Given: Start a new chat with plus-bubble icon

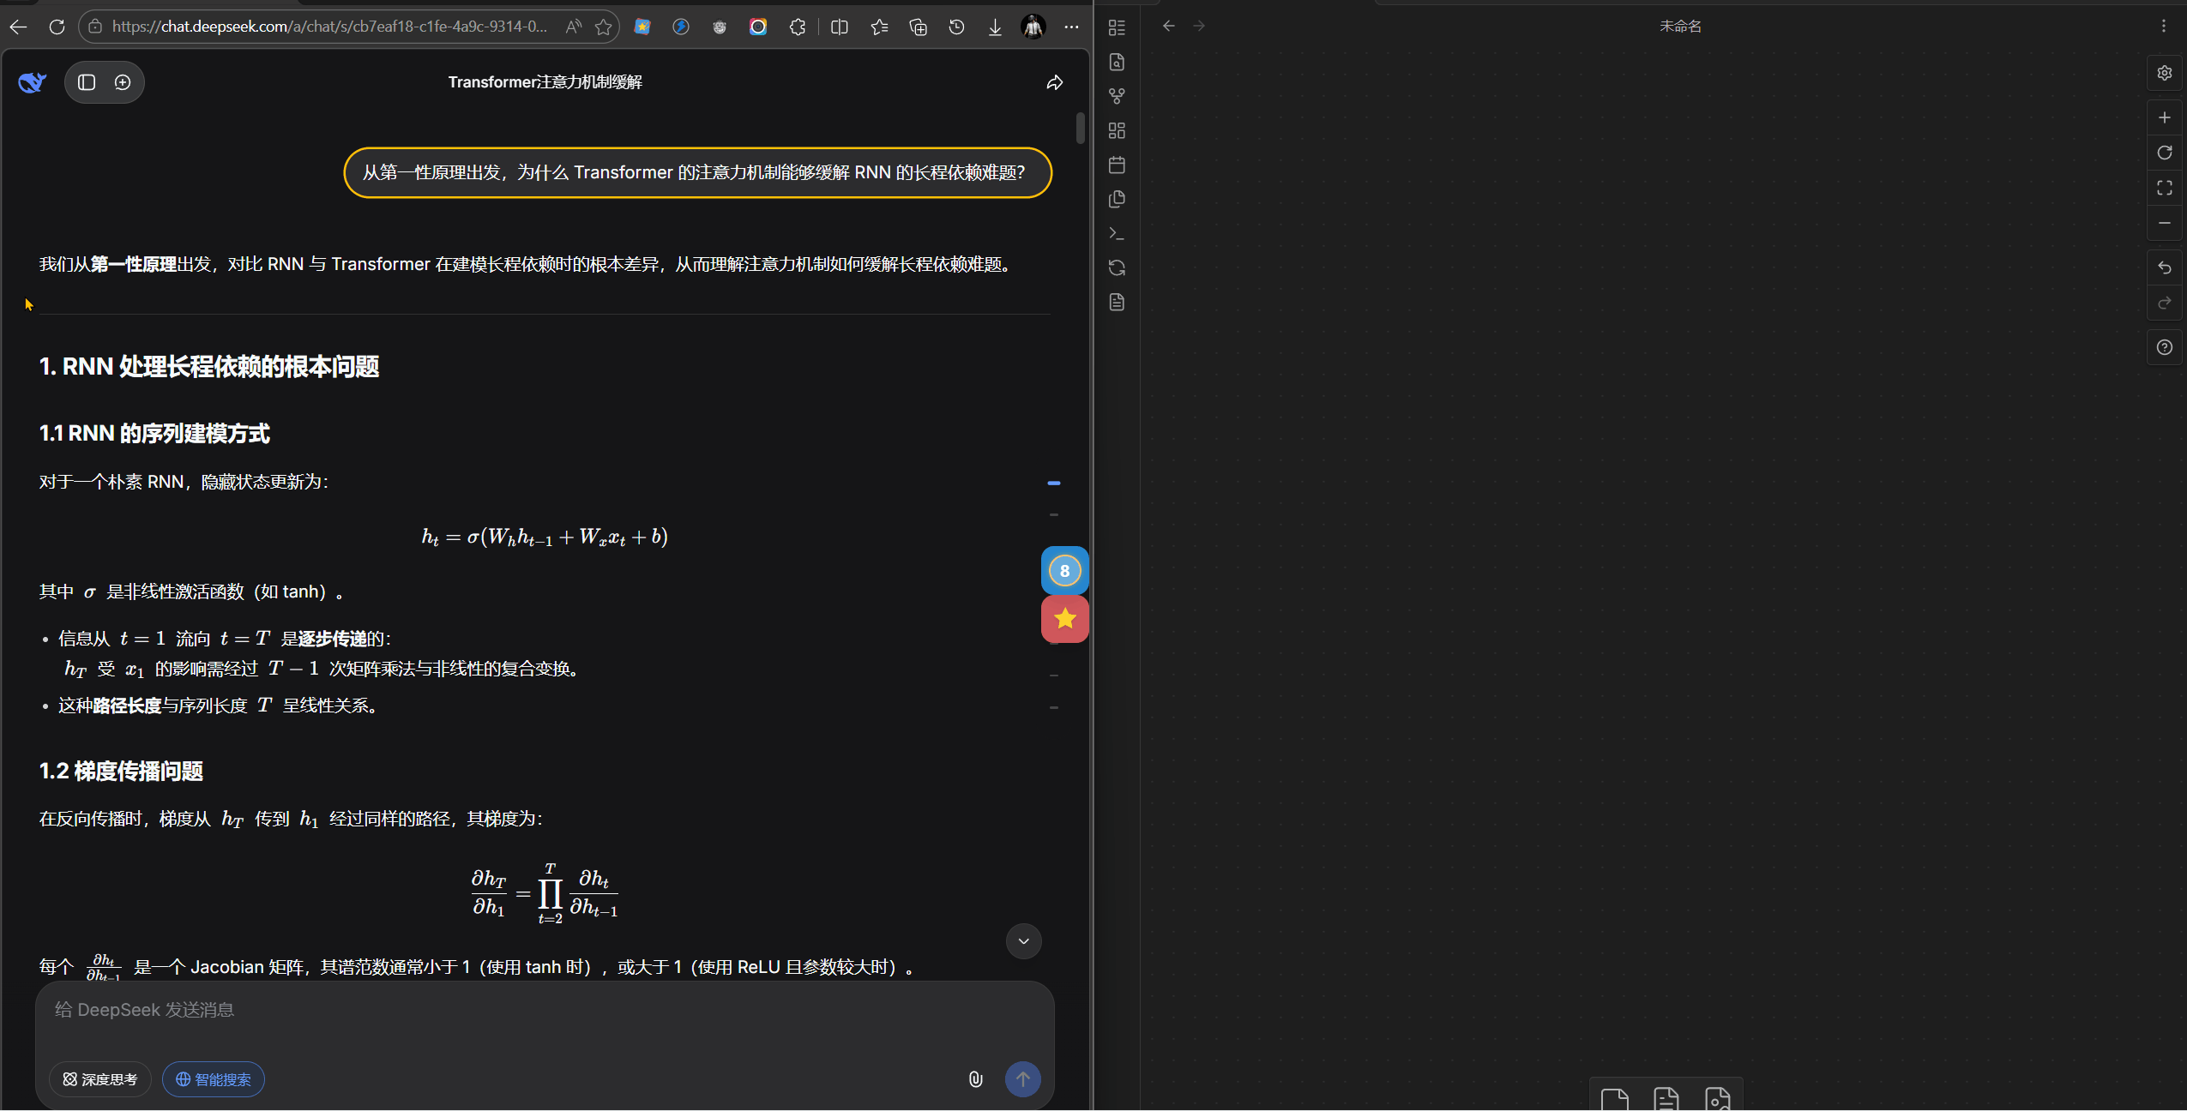Looking at the screenshot, I should [x=123, y=82].
